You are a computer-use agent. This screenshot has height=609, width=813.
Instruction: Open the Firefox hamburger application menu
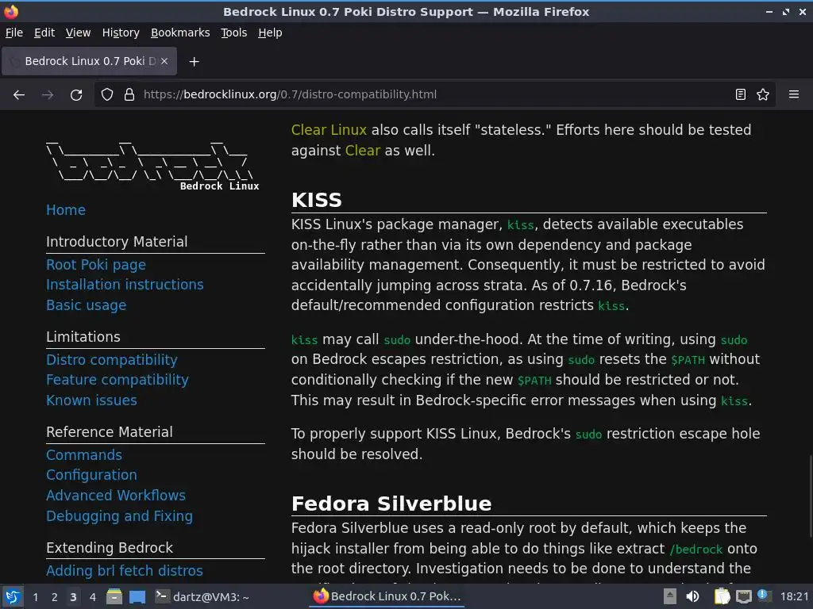pos(794,95)
